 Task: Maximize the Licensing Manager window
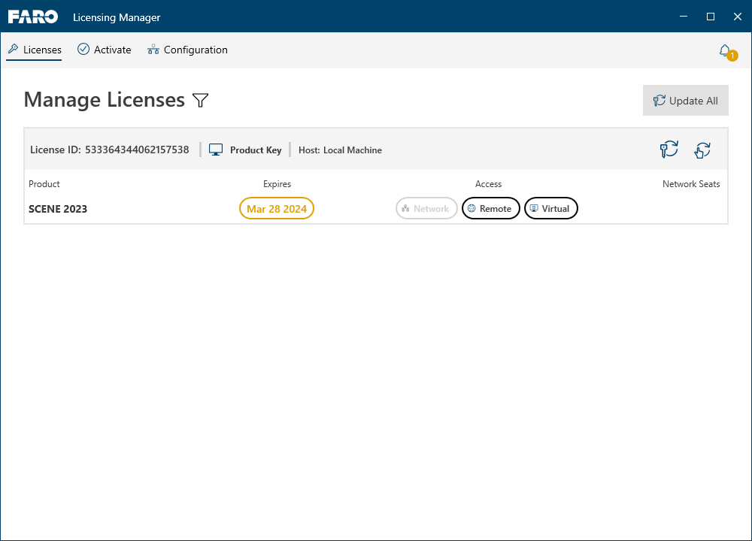711,17
